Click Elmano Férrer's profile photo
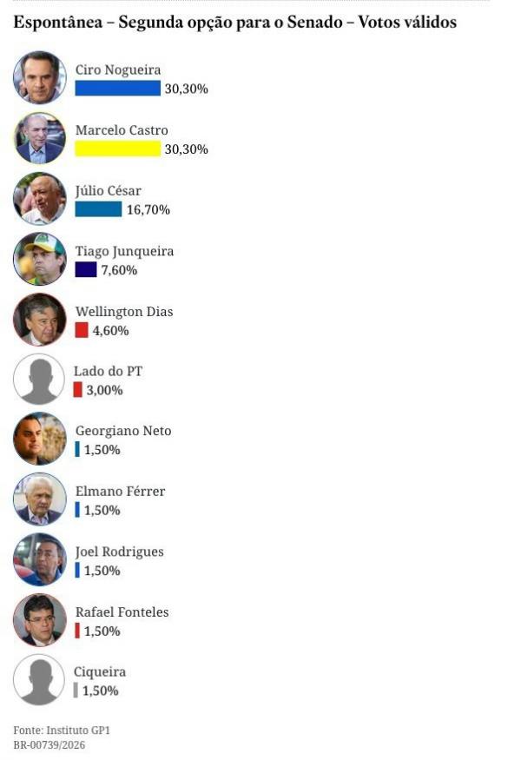 (39, 499)
